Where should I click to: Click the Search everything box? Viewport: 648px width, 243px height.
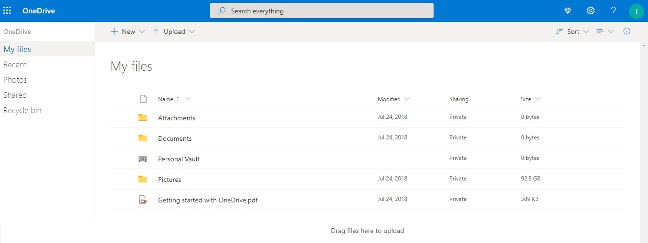coord(321,11)
